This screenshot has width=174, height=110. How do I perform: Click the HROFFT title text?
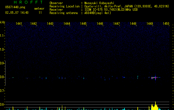pyautogui.click(x=28, y=2)
